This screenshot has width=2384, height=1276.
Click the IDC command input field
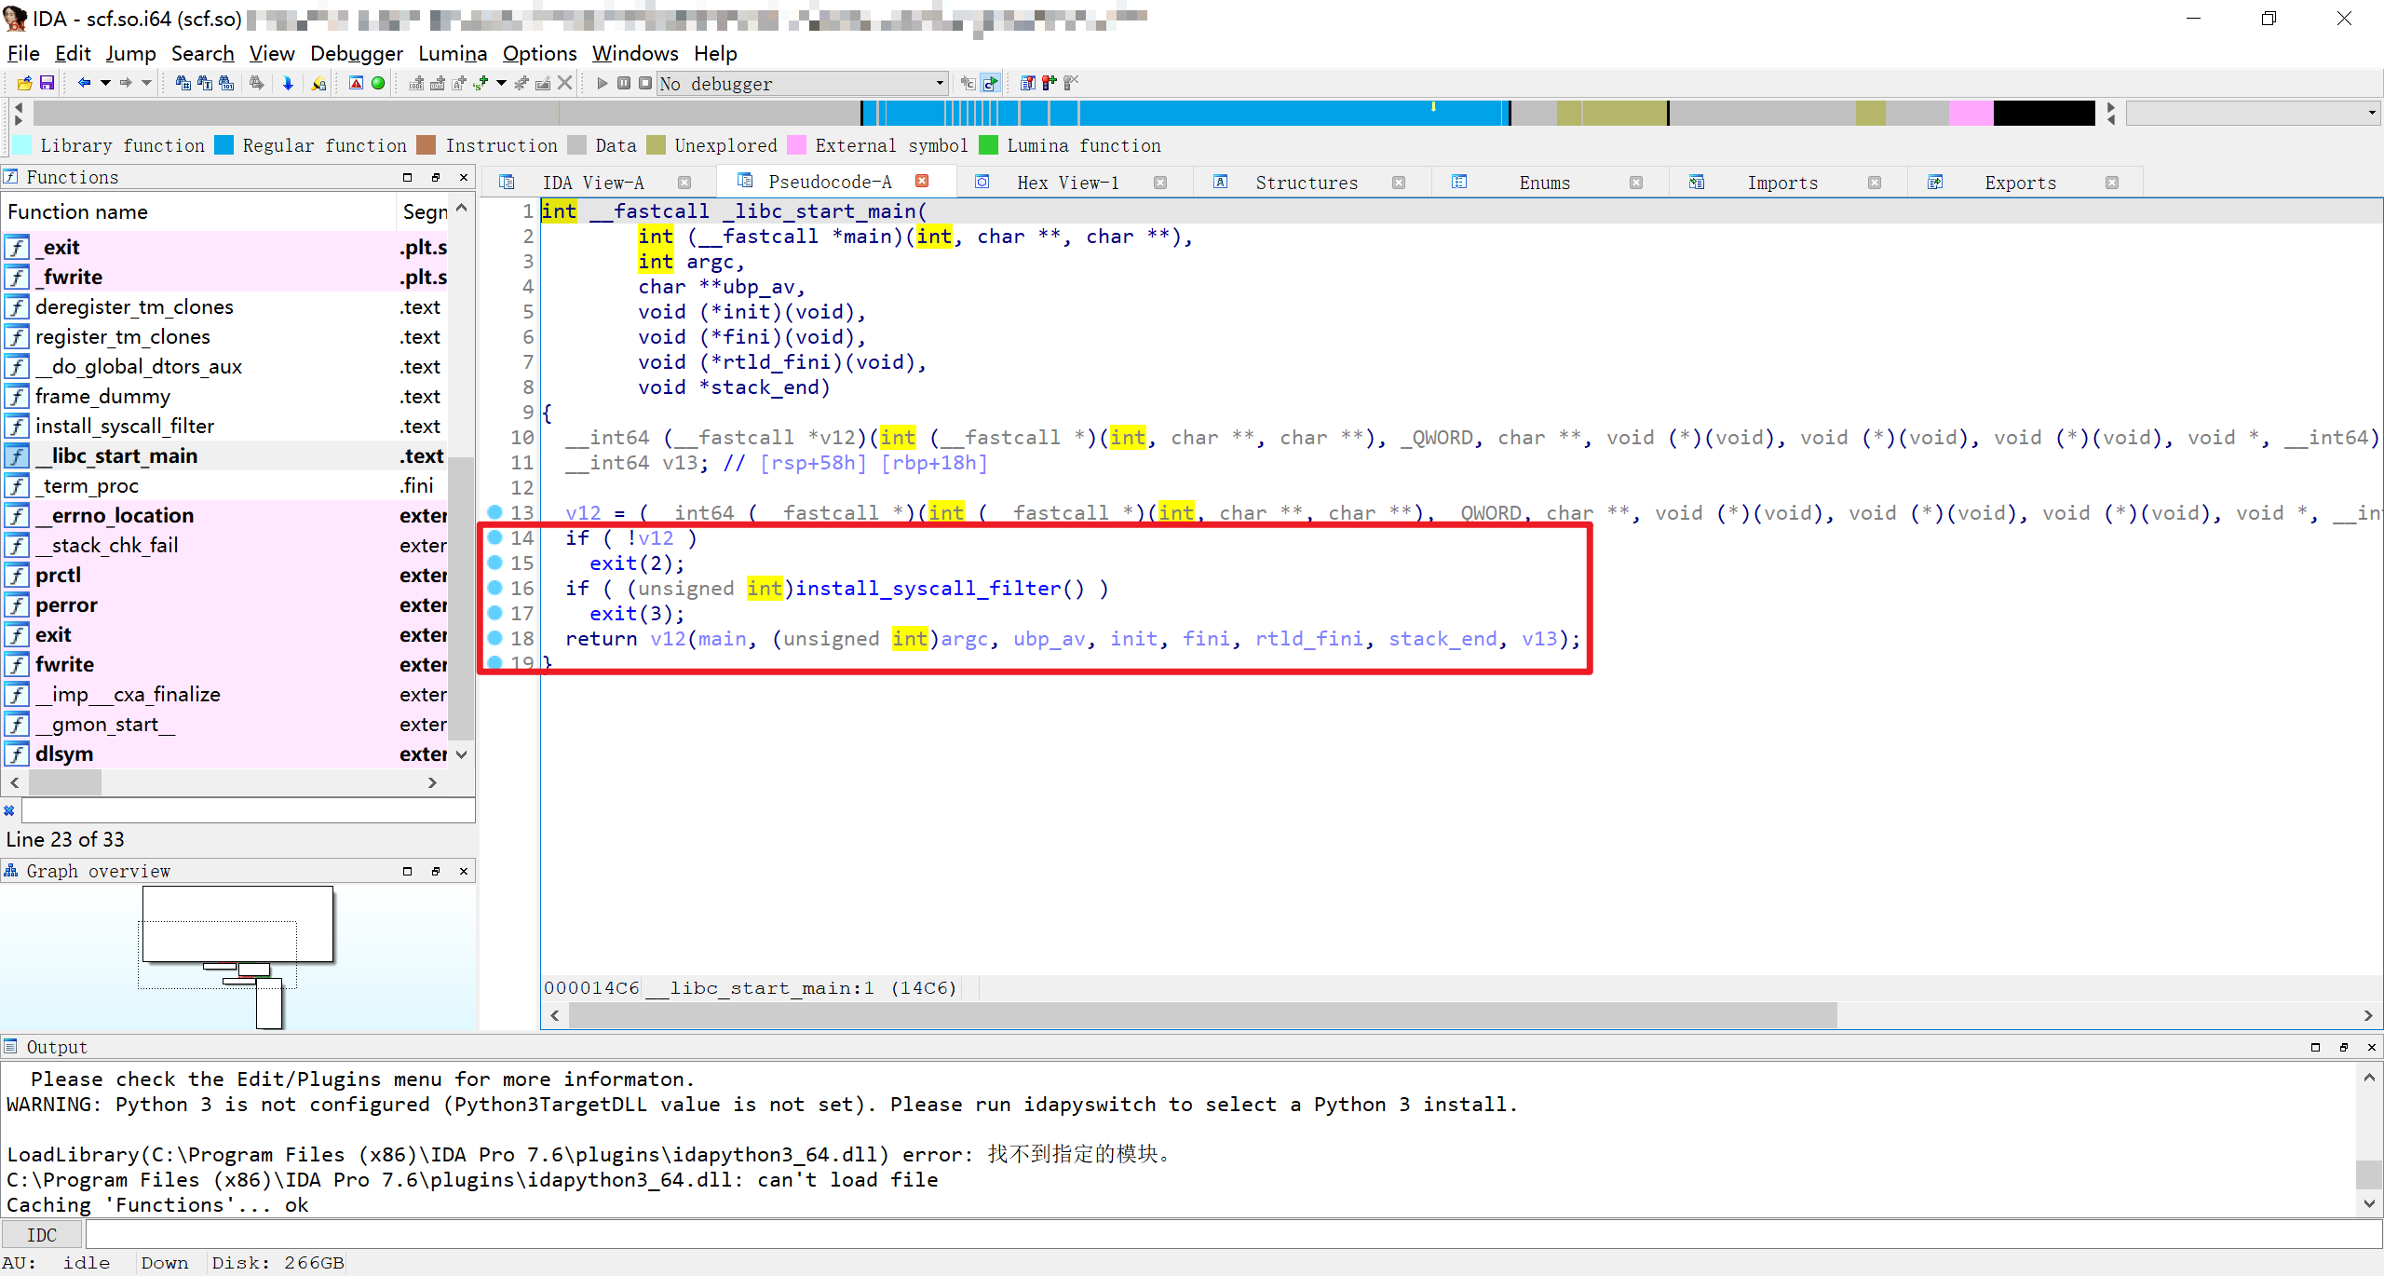point(1232,1235)
